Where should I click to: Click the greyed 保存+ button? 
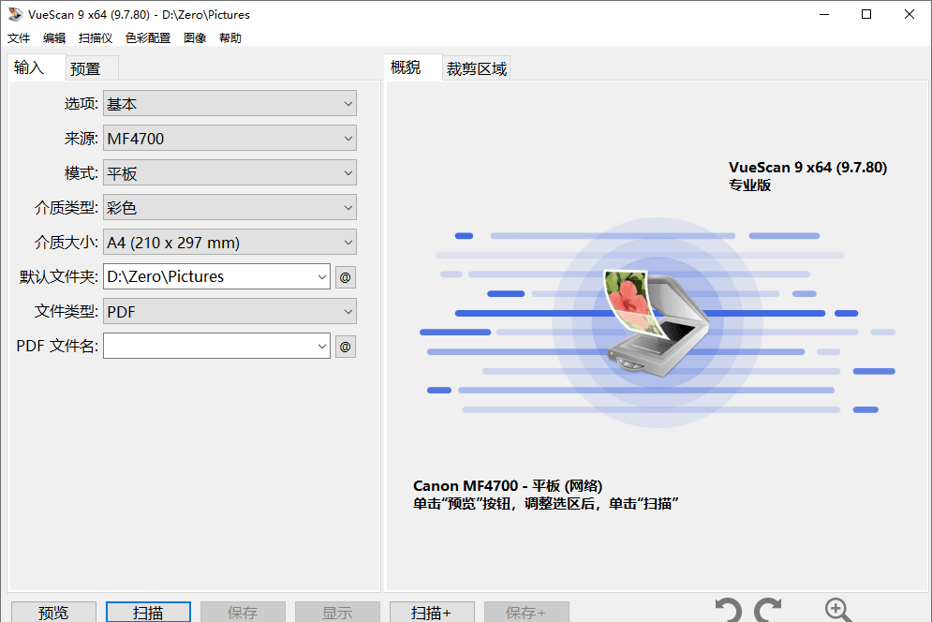(526, 612)
